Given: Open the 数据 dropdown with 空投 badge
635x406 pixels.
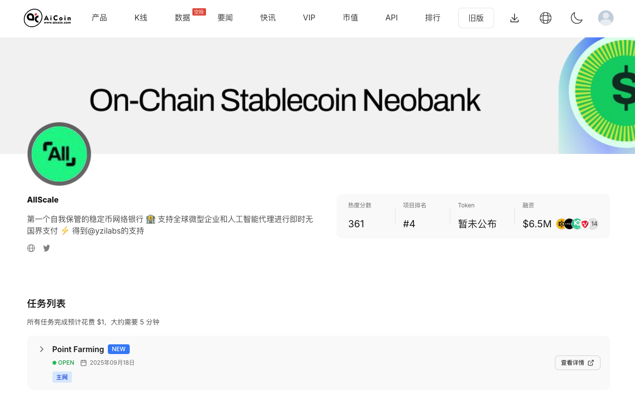Looking at the screenshot, I should (182, 18).
